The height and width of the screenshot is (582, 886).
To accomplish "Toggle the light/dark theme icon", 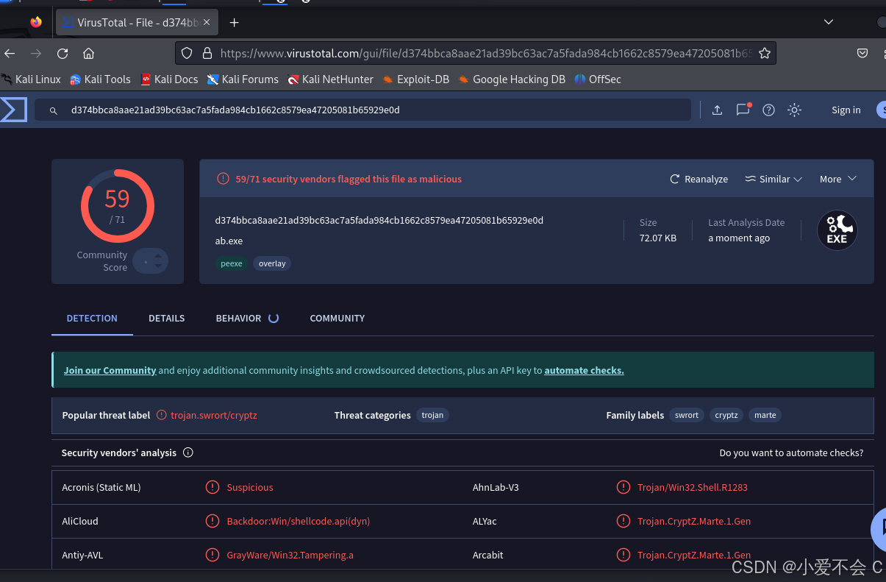I will click(x=794, y=110).
